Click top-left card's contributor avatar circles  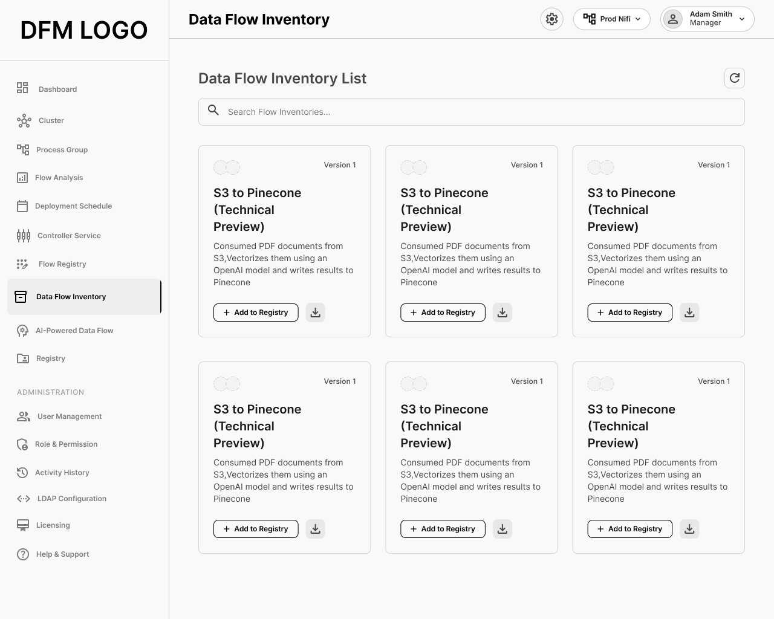pyautogui.click(x=227, y=167)
